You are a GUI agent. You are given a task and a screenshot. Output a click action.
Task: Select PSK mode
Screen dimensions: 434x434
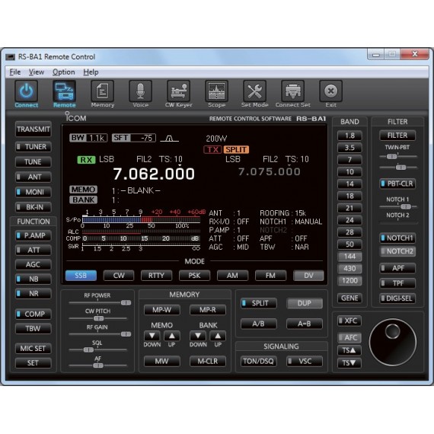point(194,276)
